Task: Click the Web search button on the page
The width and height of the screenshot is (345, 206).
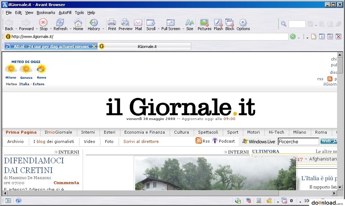Action: tap(329, 141)
